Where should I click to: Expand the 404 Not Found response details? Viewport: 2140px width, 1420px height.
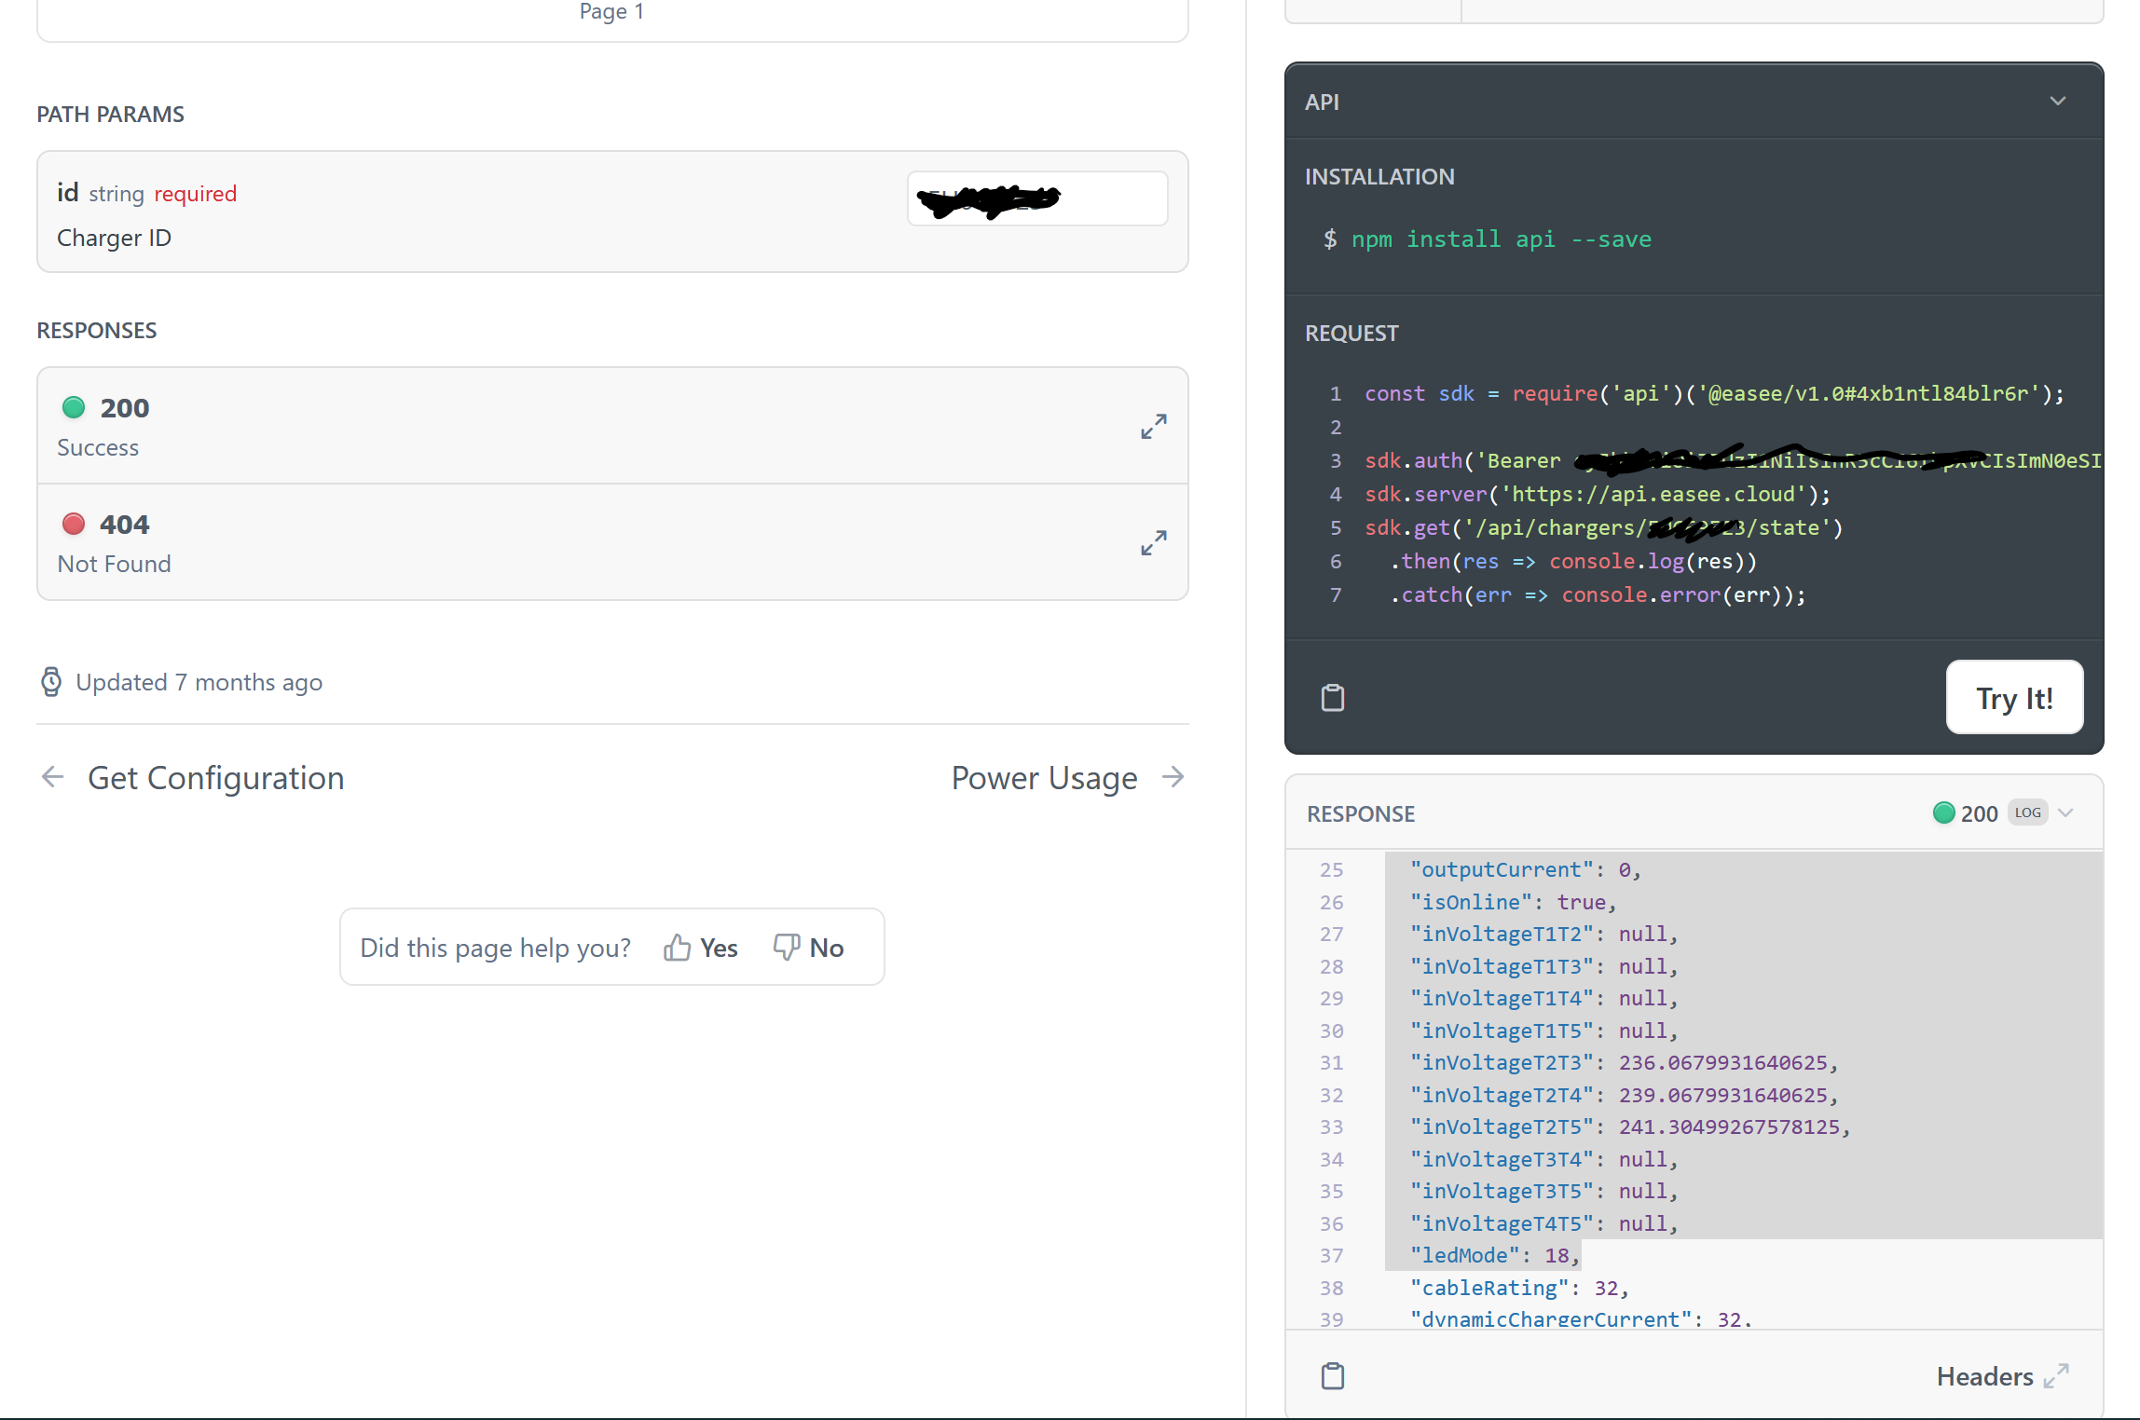[x=1152, y=542]
